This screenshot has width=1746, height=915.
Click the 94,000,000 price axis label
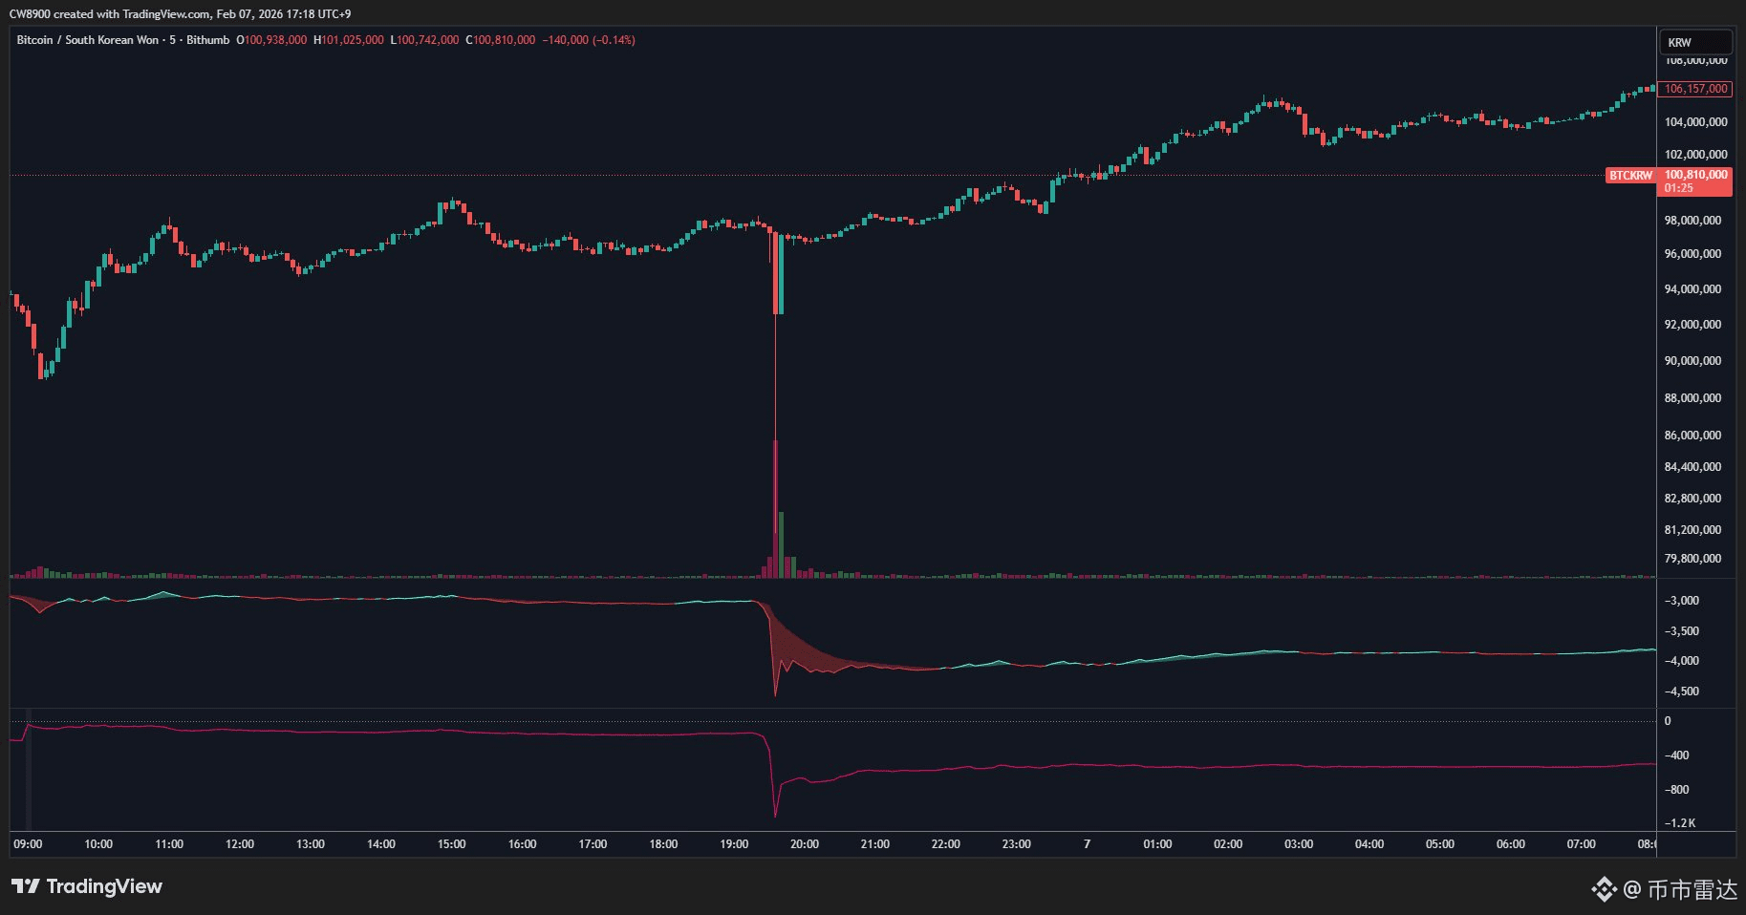click(x=1692, y=289)
